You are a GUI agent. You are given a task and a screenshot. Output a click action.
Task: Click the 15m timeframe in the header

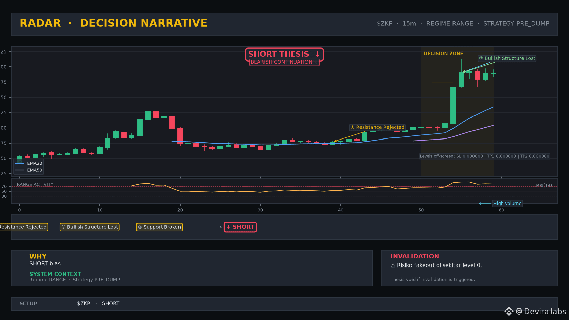point(409,24)
